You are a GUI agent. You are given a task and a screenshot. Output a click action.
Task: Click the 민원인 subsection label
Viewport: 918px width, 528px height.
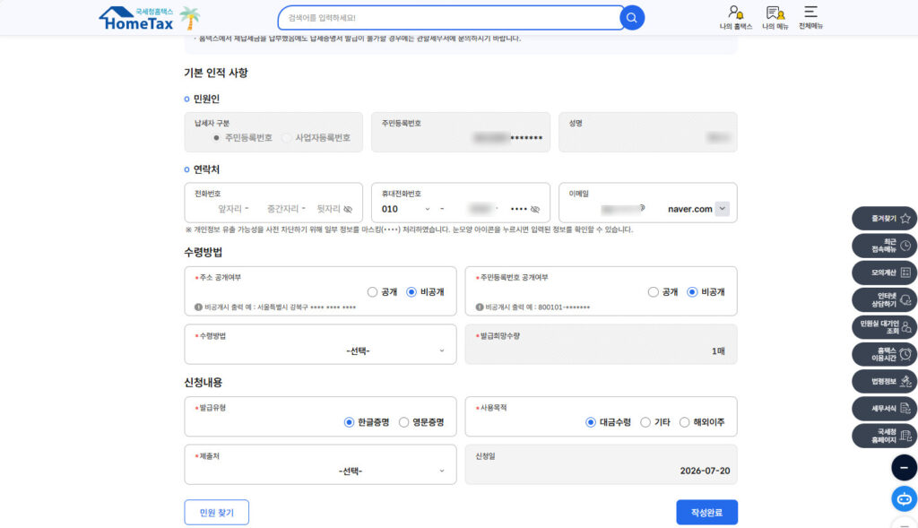[x=206, y=99]
